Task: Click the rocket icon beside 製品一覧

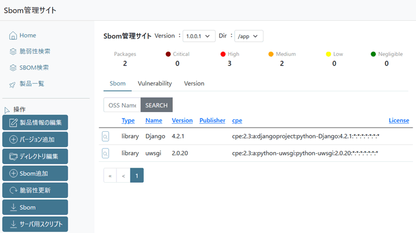Action: point(13,85)
